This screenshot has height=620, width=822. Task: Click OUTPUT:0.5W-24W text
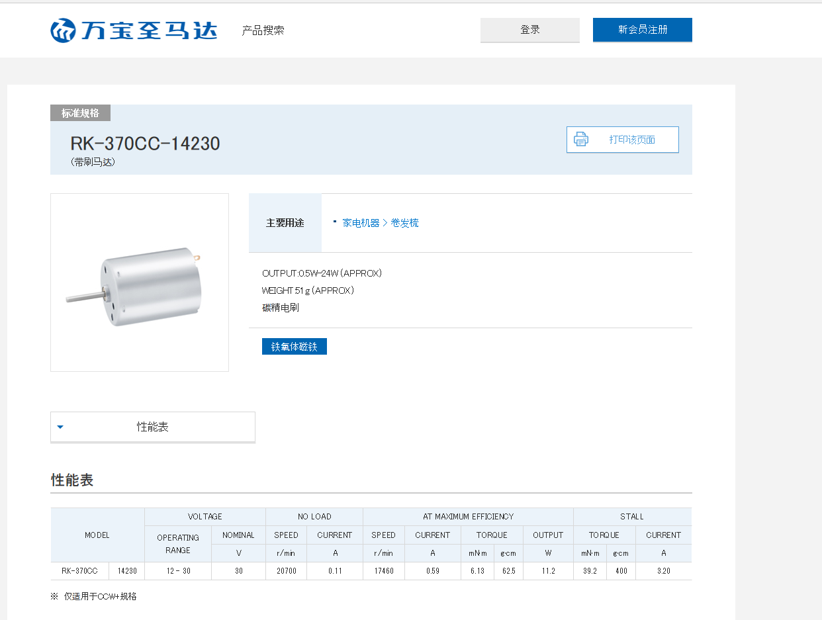[322, 273]
